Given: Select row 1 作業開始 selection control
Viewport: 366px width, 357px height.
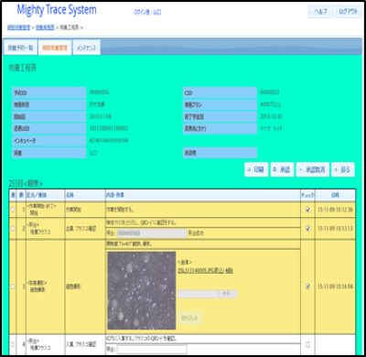Looking at the screenshot, I should coord(13,210).
